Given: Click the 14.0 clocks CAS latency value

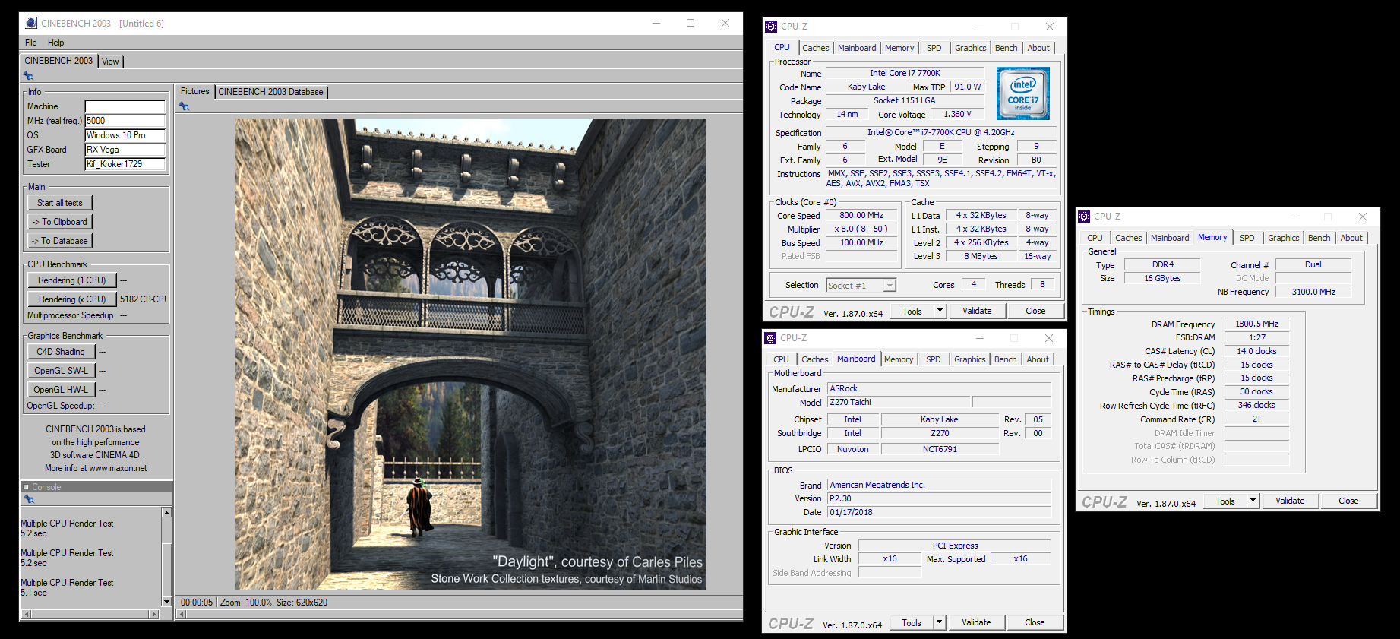Looking at the screenshot, I should click(x=1256, y=351).
